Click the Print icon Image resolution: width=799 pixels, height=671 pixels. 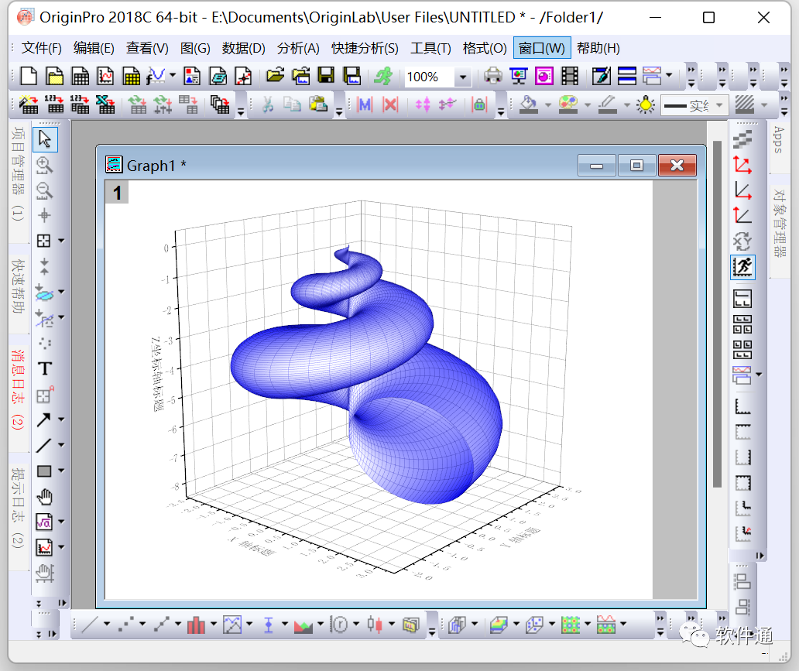click(x=492, y=77)
